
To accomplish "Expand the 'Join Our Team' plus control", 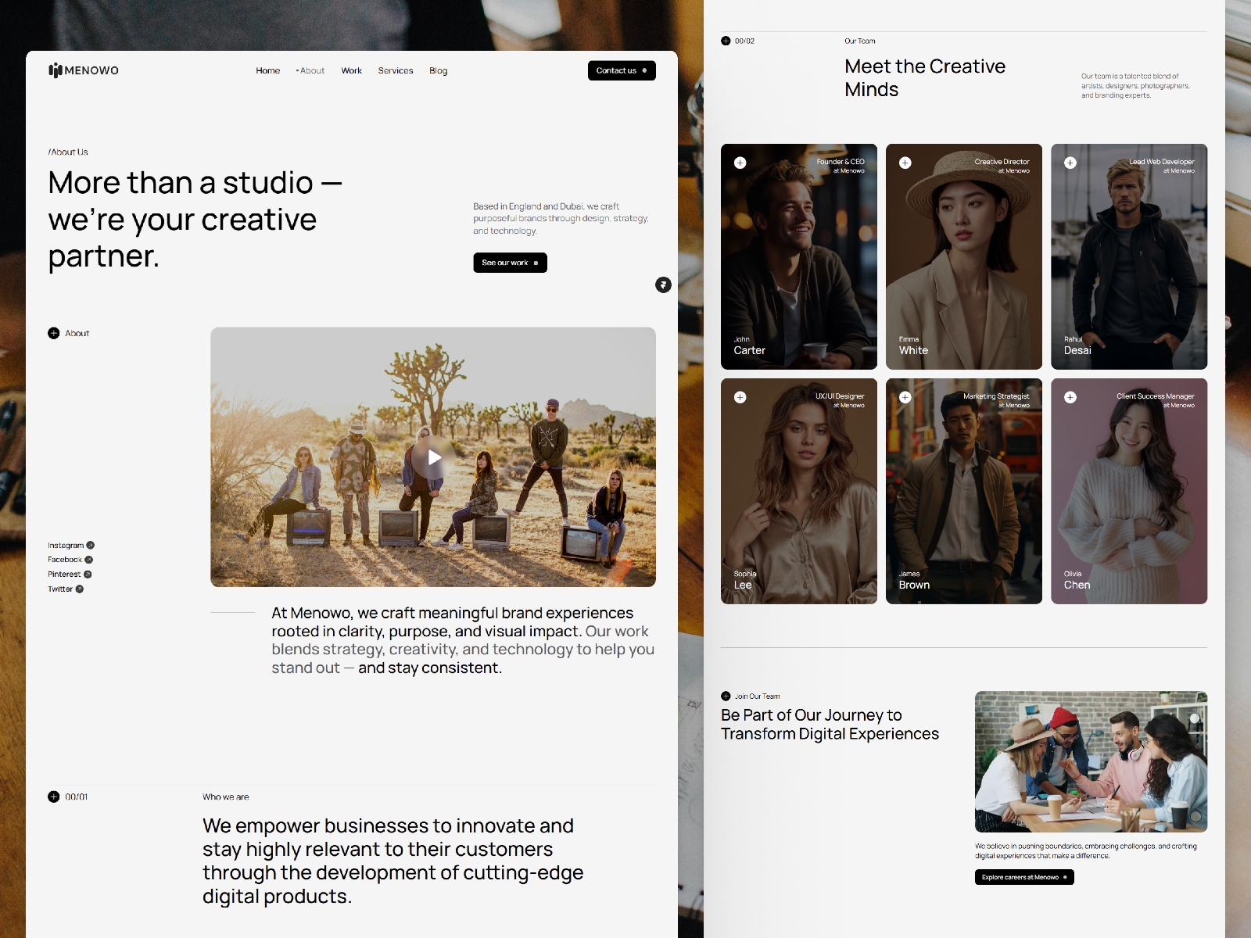I will (727, 696).
